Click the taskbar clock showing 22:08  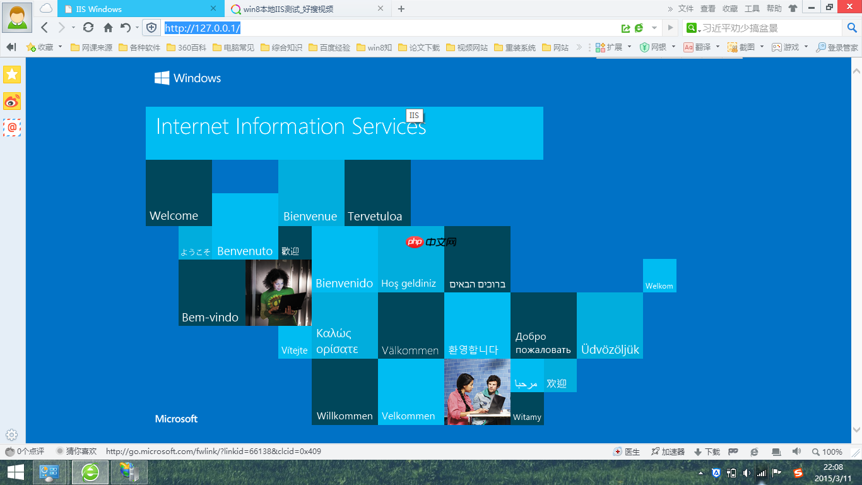[x=833, y=472]
